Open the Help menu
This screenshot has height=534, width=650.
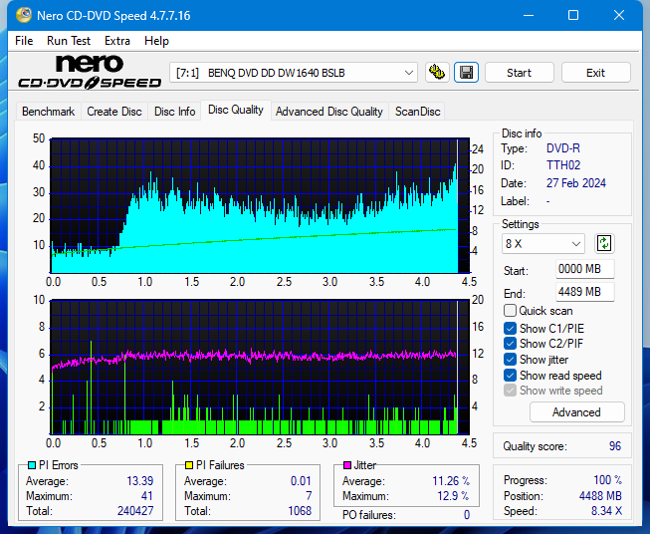[156, 41]
